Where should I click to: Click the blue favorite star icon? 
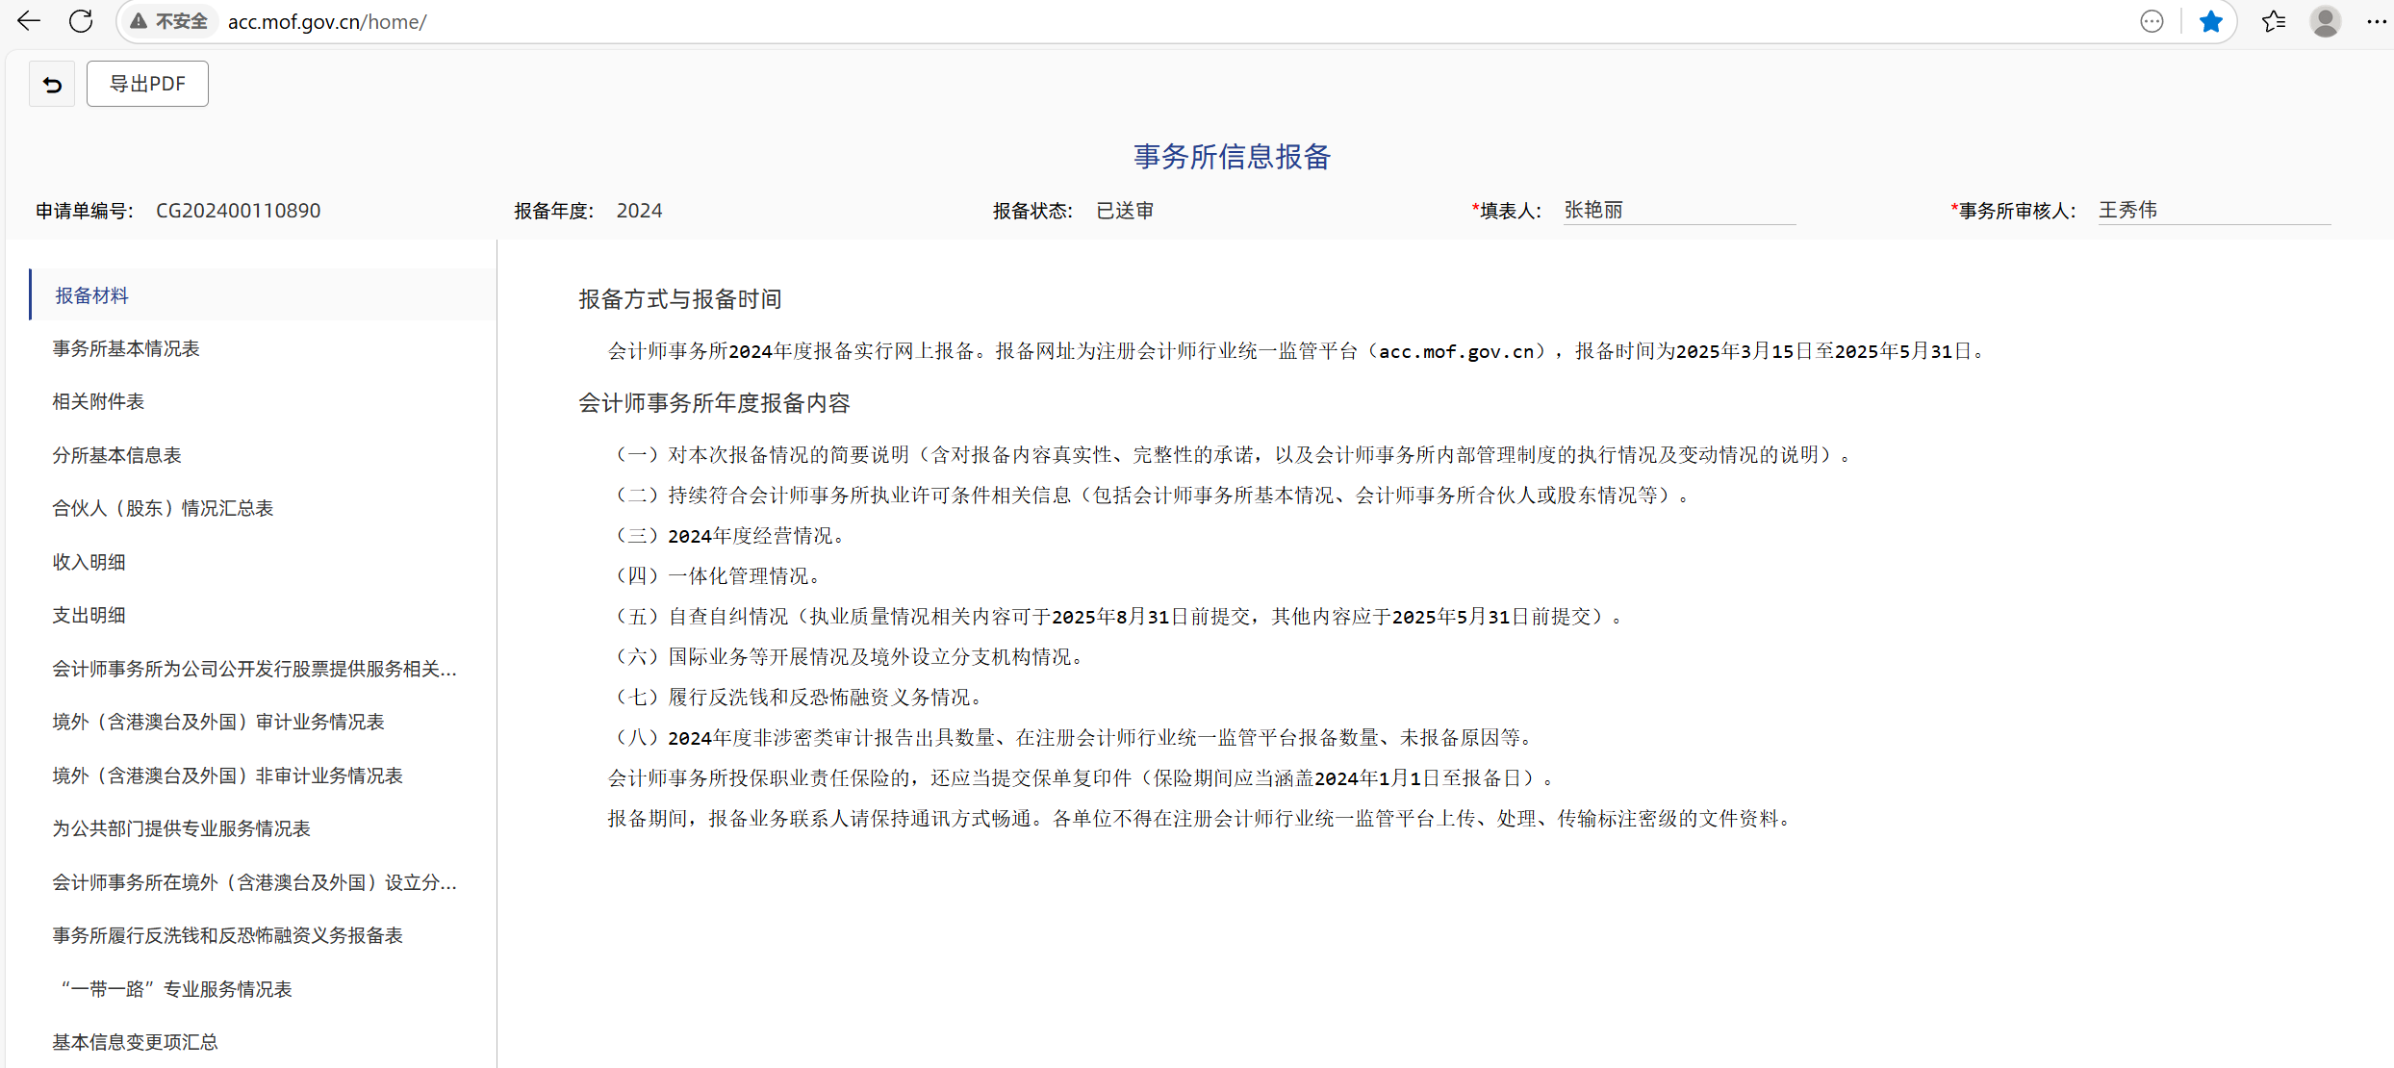pyautogui.click(x=2211, y=21)
